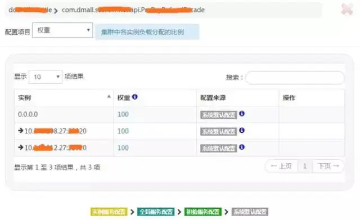Sort by the 实例 column header
Image resolution: width=360 pixels, height=220 pixels.
[64, 98]
